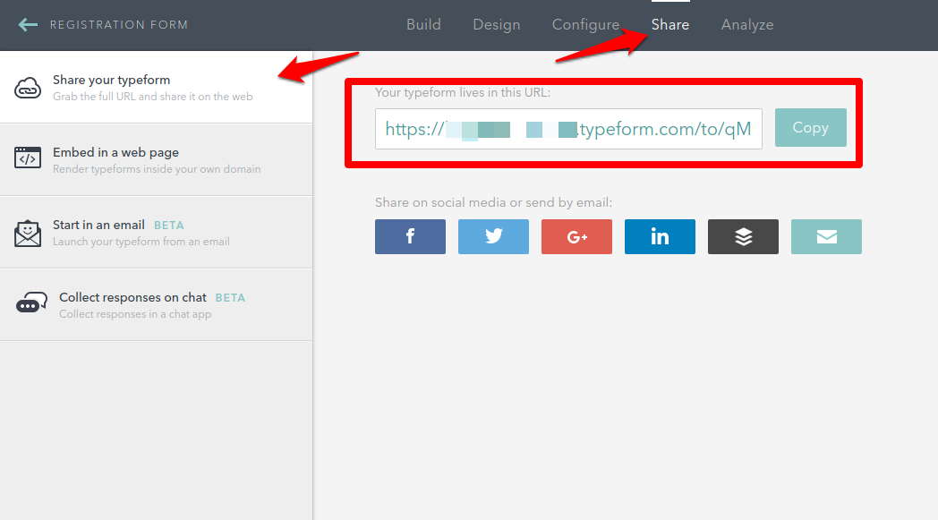Share on LinkedIn
Screen dimensions: 938x520
660,236
